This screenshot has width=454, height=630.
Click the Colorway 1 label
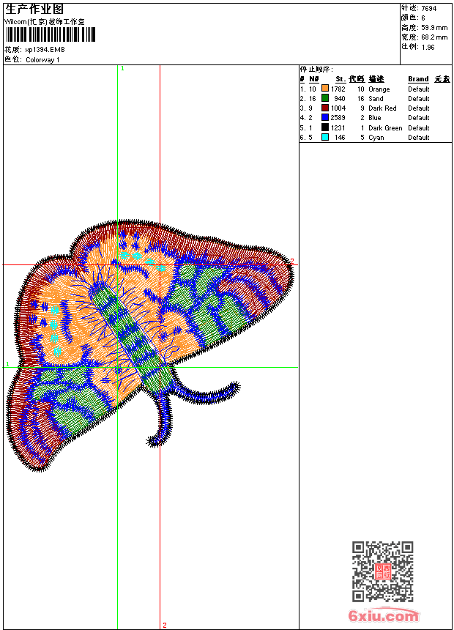[x=42, y=59]
